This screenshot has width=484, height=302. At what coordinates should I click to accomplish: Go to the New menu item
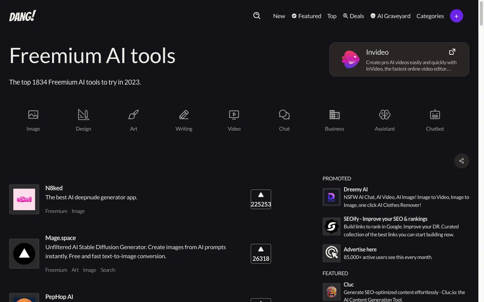click(279, 16)
